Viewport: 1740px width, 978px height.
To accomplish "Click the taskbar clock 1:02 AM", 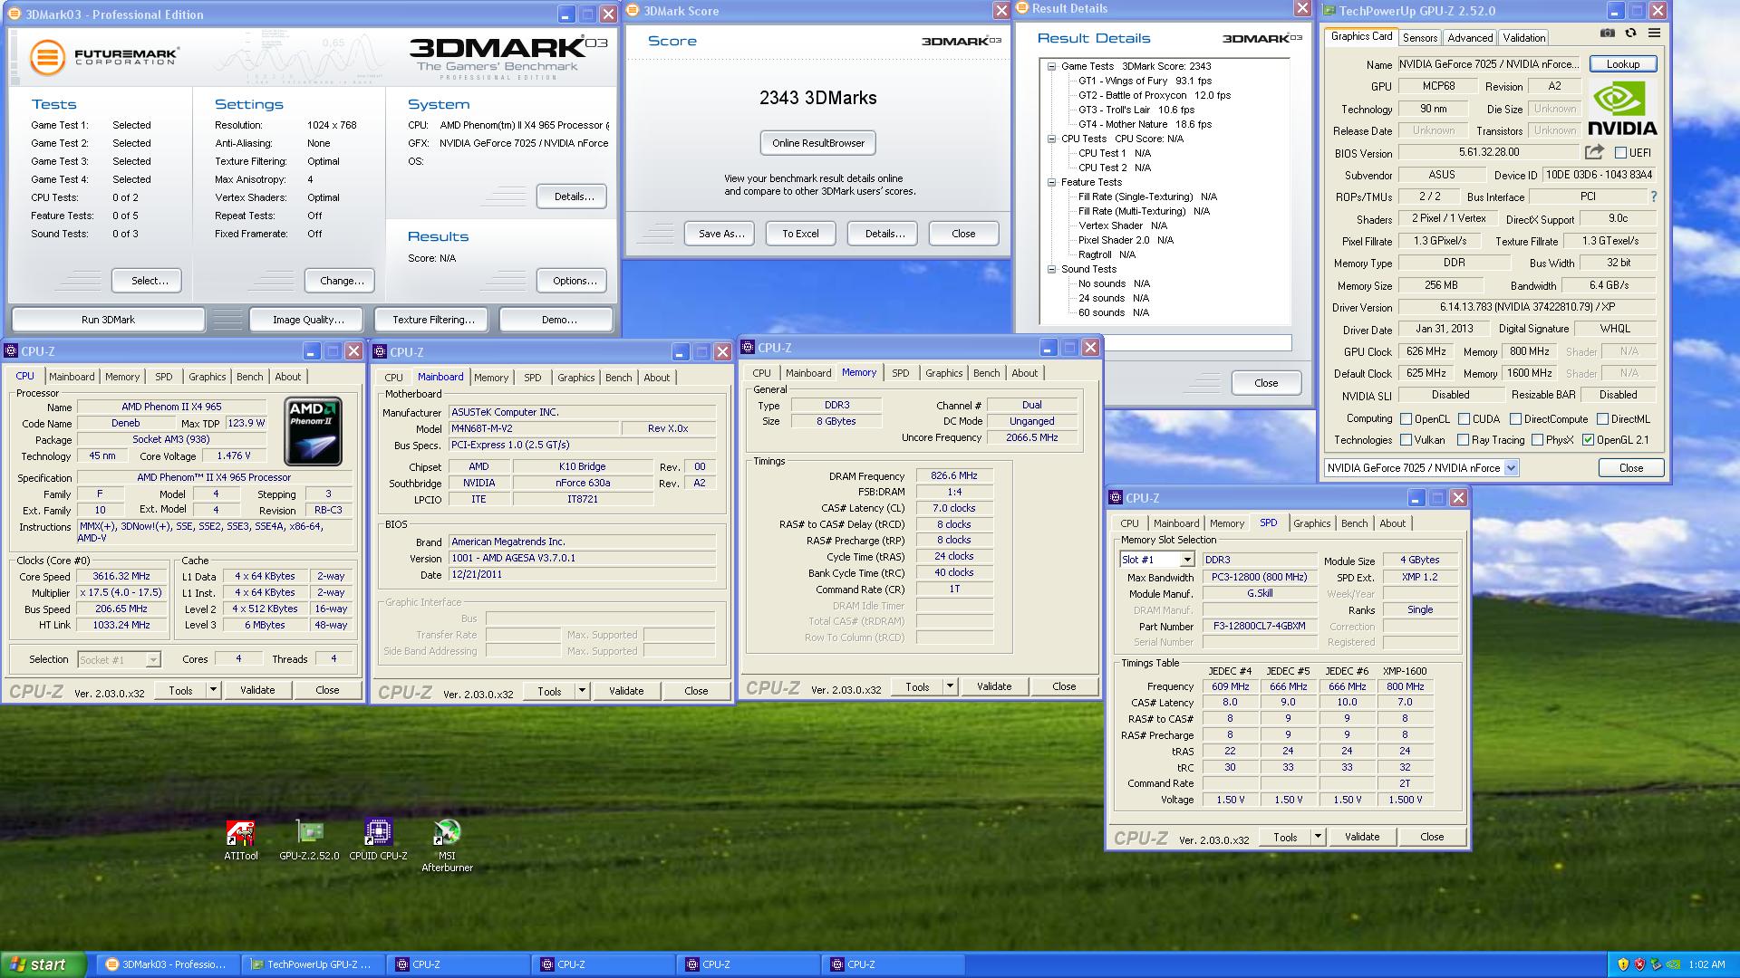I will (1706, 965).
